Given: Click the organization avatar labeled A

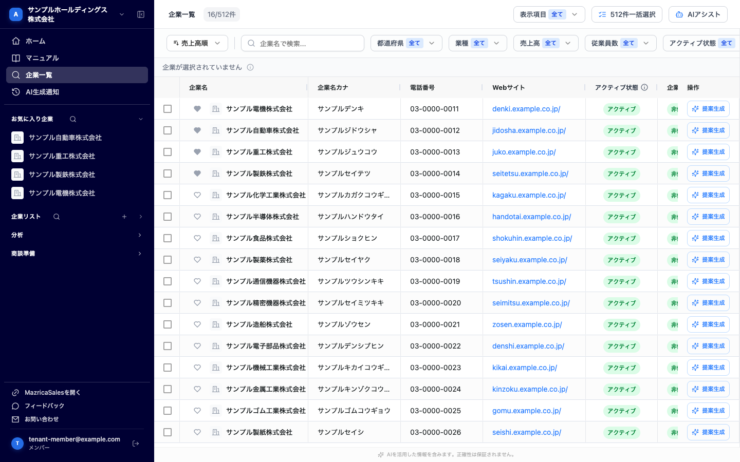Looking at the screenshot, I should 16,14.
